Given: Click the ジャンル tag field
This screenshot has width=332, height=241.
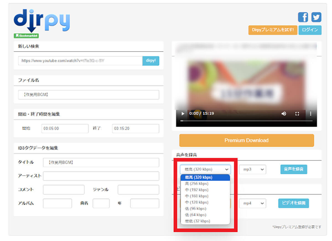Looking at the screenshot, I should click(138, 190).
